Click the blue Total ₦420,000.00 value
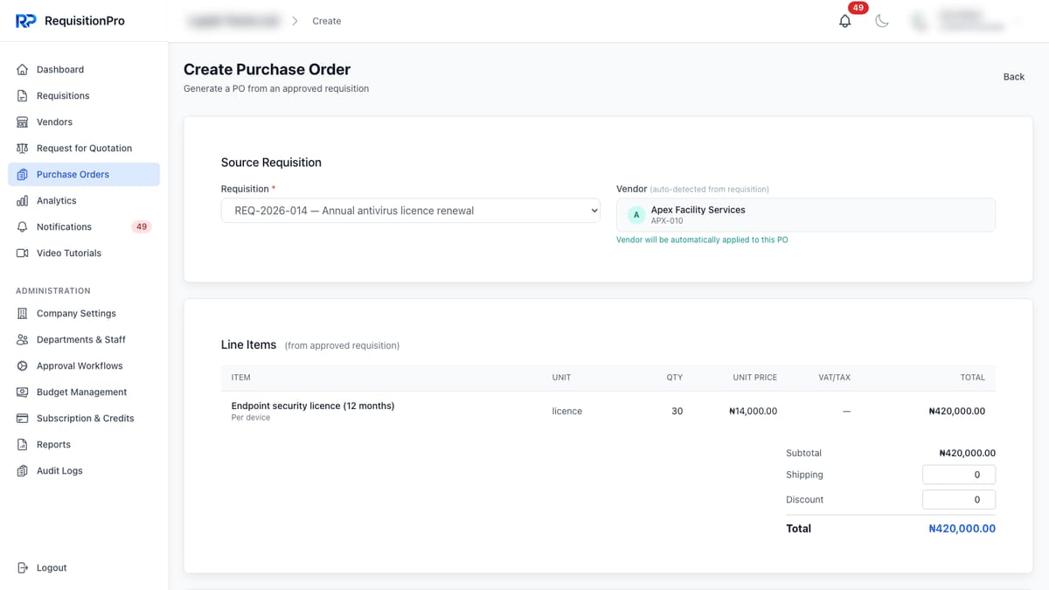Screen dimensions: 1049x590 962,529
